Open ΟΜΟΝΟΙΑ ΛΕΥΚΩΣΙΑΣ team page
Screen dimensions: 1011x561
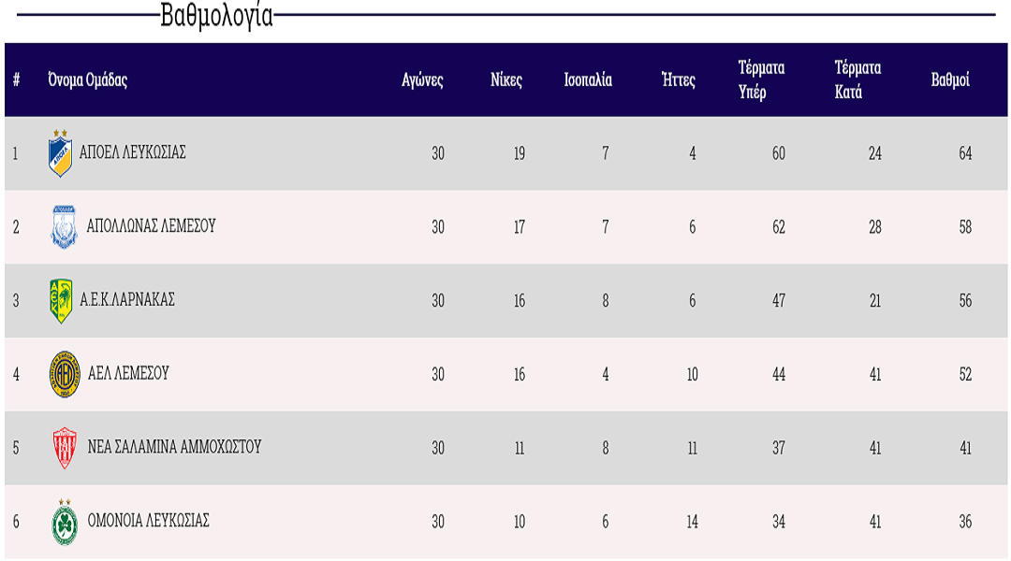click(x=148, y=521)
